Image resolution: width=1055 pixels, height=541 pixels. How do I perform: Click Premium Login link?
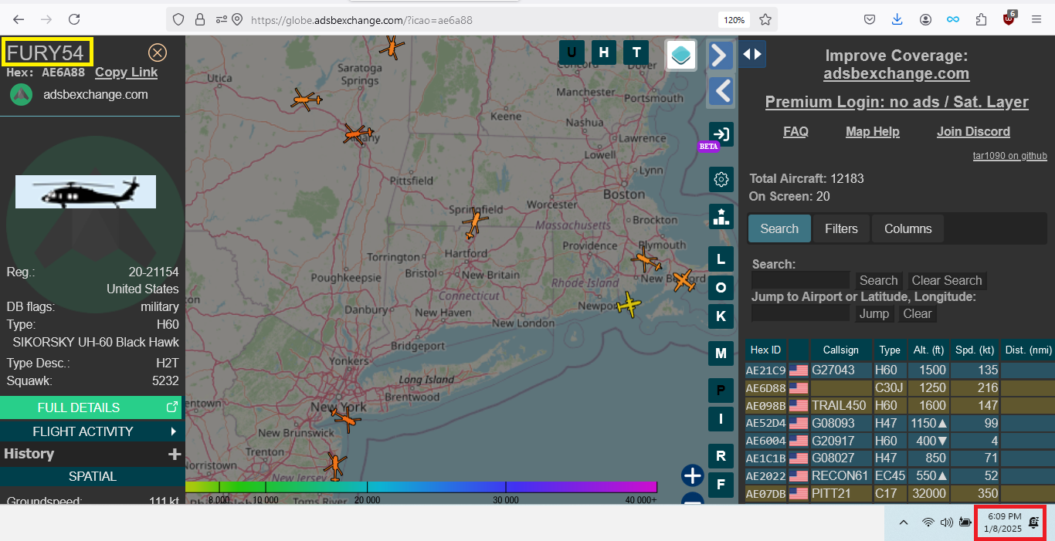tap(897, 102)
